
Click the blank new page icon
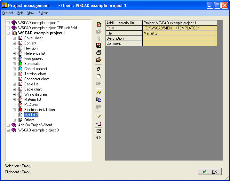pos(99,76)
